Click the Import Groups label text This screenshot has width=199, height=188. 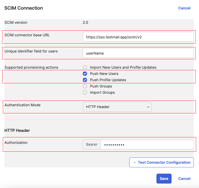click(x=102, y=92)
